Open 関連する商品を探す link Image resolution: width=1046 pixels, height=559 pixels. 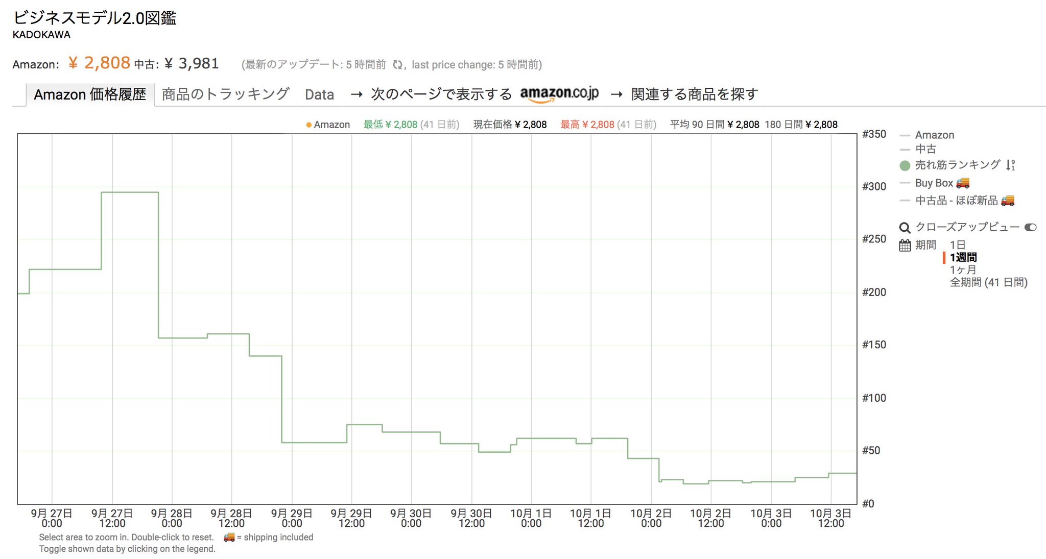pyautogui.click(x=694, y=94)
